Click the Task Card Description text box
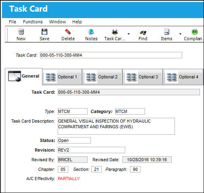 [116, 126]
